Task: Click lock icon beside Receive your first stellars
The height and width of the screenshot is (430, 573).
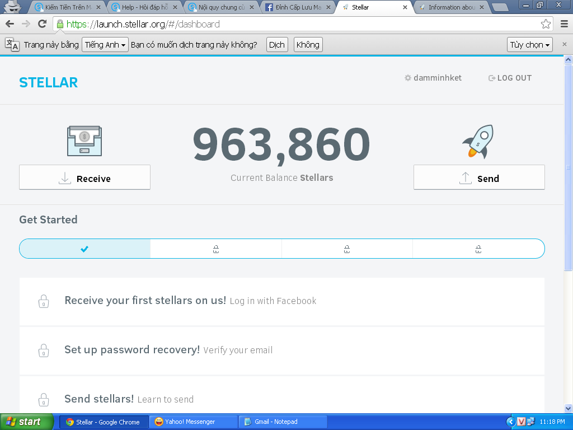Action: click(44, 301)
